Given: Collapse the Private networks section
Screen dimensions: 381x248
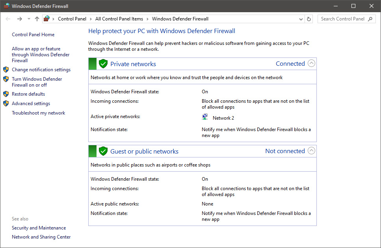Looking at the screenshot, I should 311,63.
